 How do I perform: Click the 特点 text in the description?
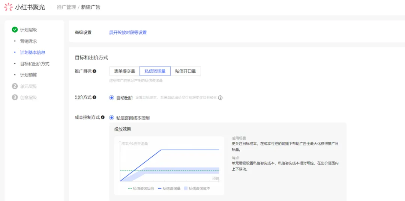[x=235, y=157]
